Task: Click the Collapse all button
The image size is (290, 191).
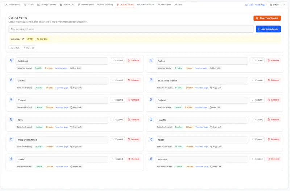Action: [x=29, y=48]
